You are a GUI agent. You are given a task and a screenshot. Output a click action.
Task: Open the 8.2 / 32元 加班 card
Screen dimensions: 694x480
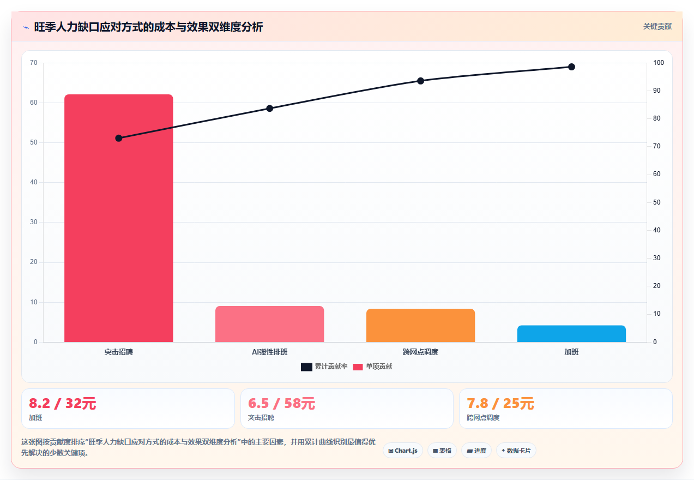(128, 409)
